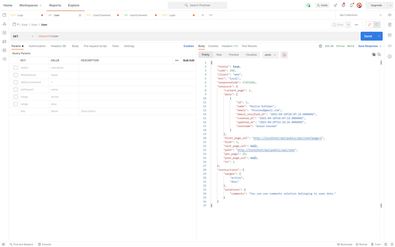
Task: Copy the response body to clipboard
Action: point(373,54)
